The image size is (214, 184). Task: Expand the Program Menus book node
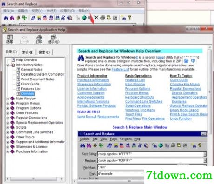pos(7,104)
